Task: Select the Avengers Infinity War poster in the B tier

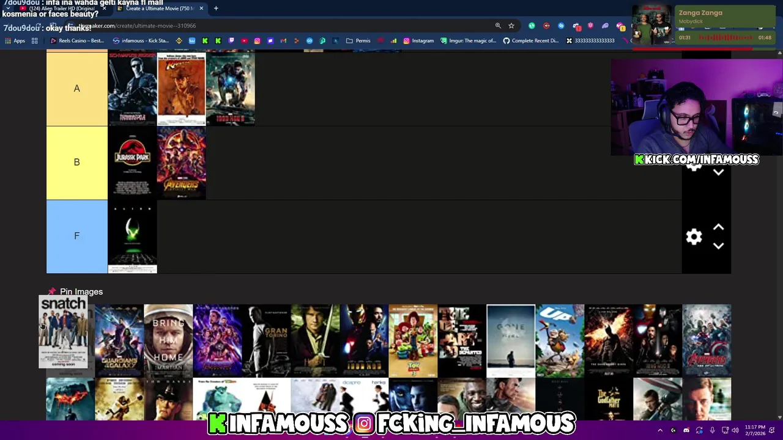Action: (182, 163)
